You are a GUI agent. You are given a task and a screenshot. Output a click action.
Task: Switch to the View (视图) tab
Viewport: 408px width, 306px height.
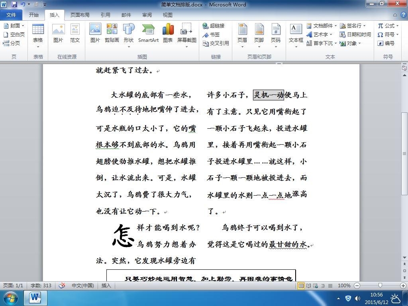(168, 15)
